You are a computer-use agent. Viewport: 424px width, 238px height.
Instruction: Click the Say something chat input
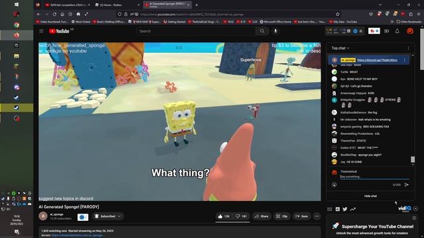tap(374, 177)
